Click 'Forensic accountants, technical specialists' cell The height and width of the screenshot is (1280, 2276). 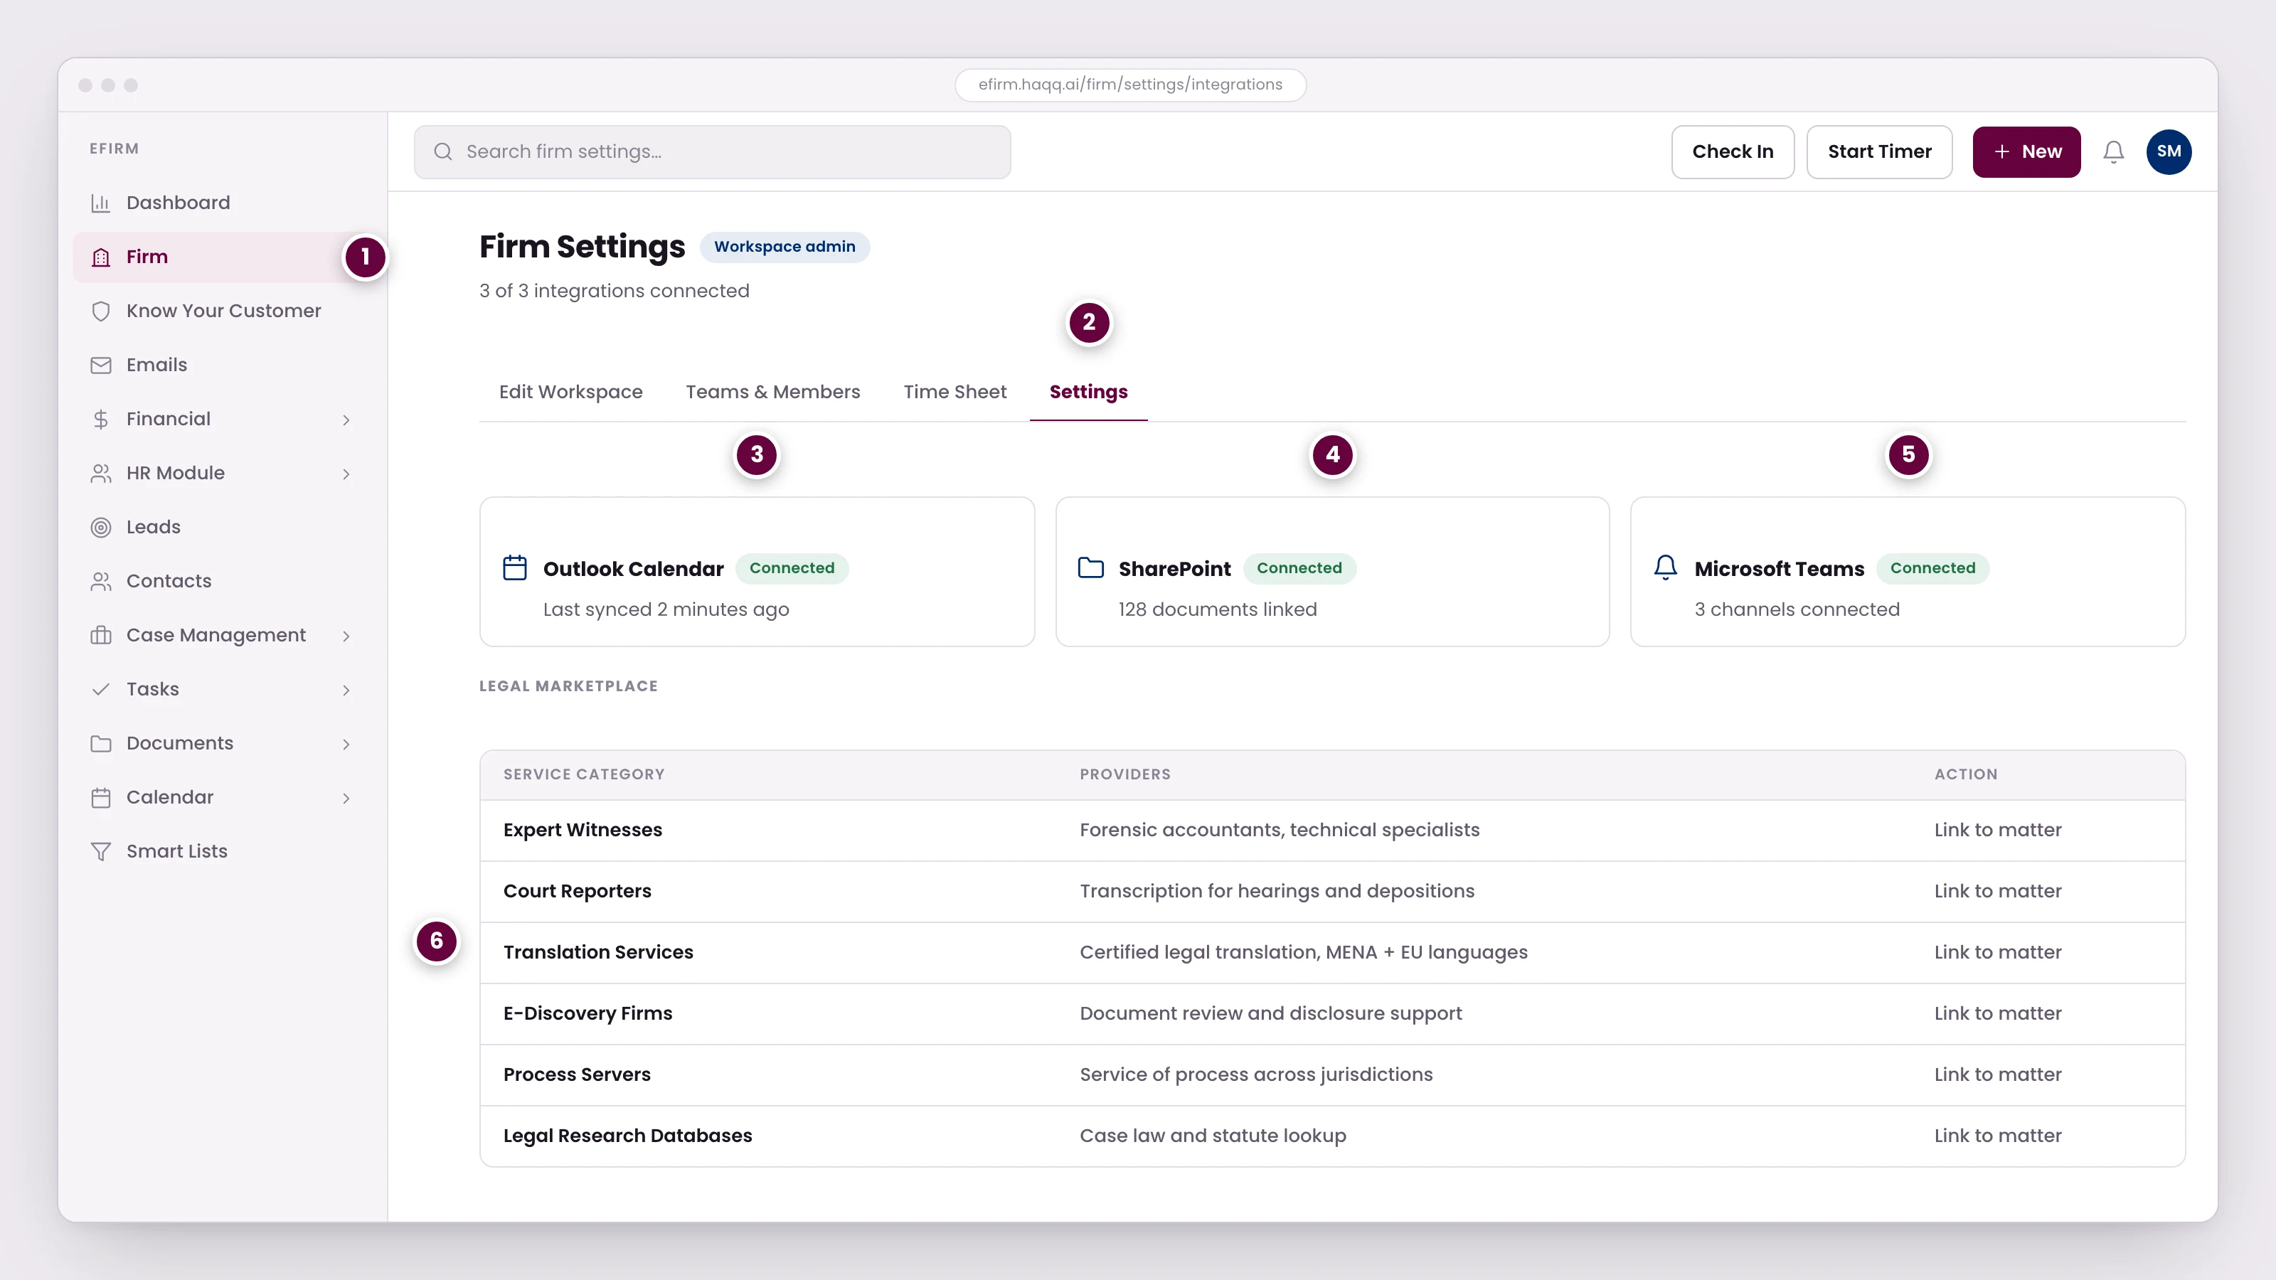pyautogui.click(x=1280, y=831)
